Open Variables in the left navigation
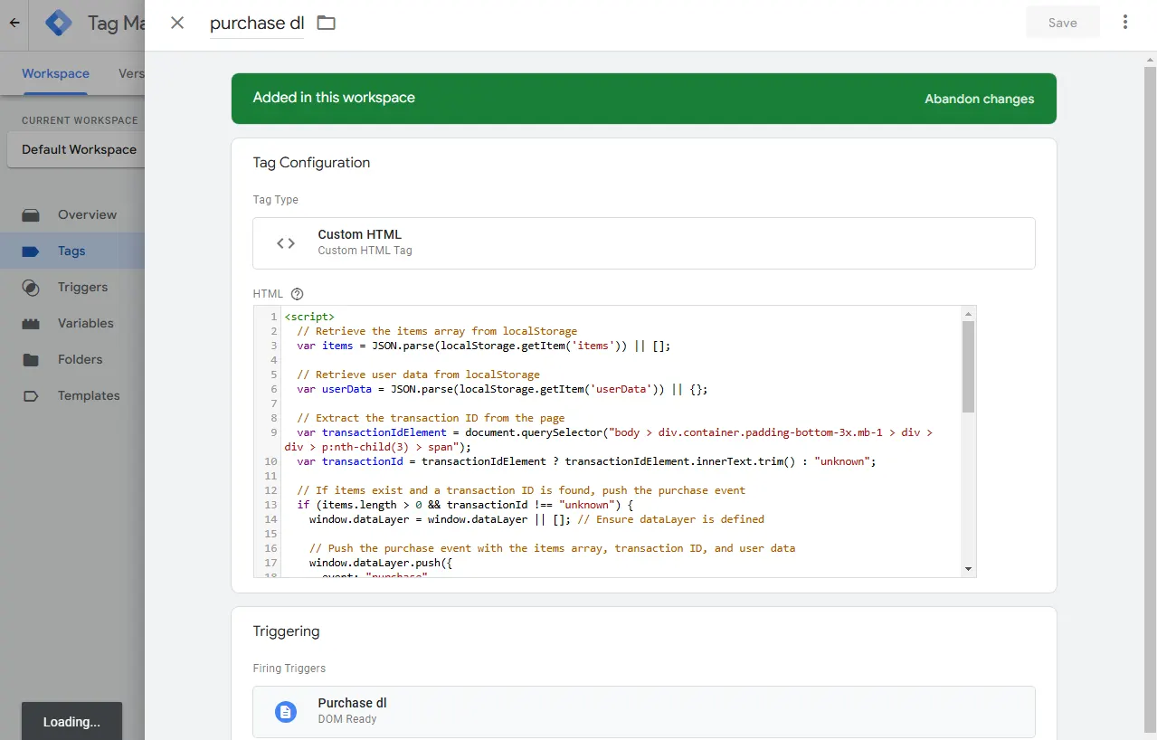This screenshot has width=1157, height=740. click(x=85, y=323)
